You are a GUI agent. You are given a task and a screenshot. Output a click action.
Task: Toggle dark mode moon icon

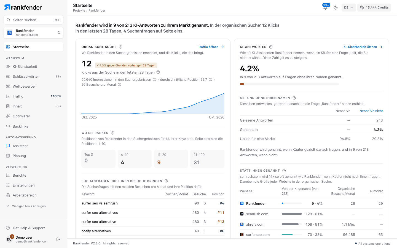tap(336, 7)
